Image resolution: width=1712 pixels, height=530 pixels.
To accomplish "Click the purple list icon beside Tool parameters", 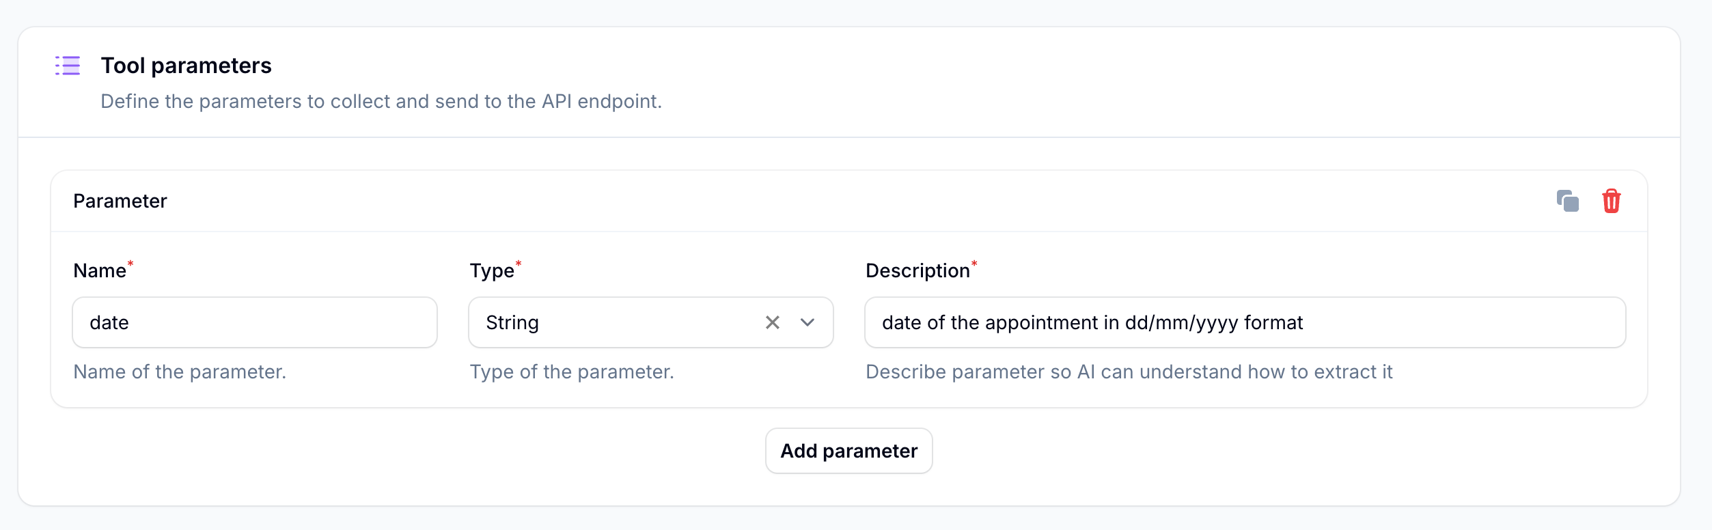I will pos(68,66).
